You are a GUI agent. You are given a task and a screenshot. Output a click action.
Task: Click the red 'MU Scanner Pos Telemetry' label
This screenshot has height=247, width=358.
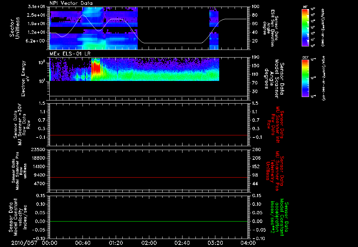274,171
